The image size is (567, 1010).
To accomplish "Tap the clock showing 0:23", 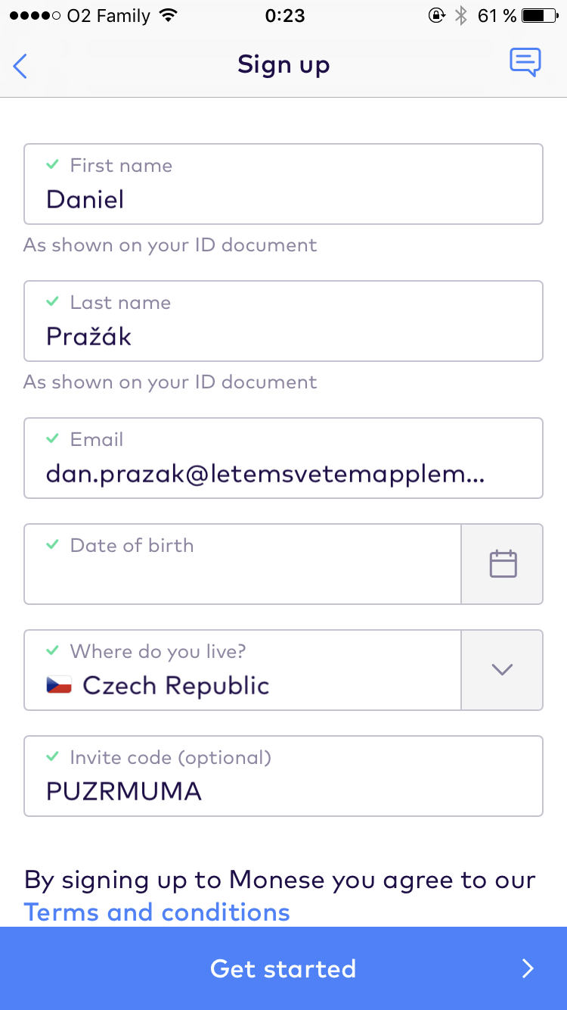I will point(284,16).
